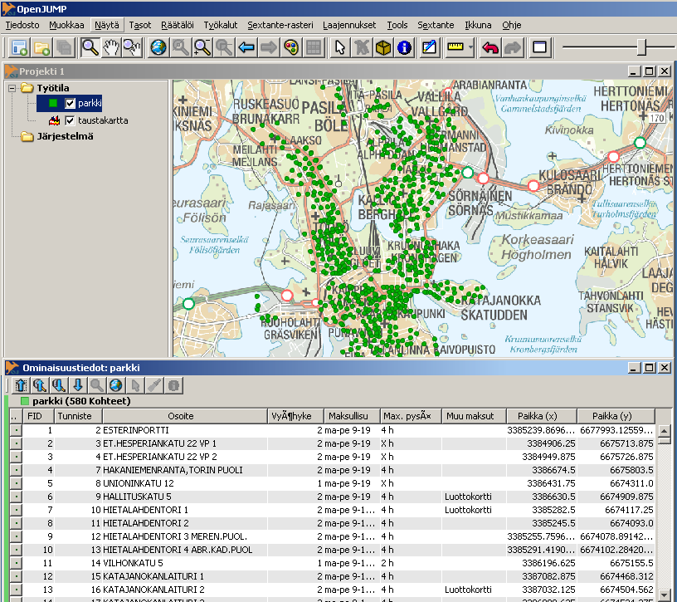This screenshot has width=677, height=602.
Task: Open the change styles palette icon
Action: [291, 47]
